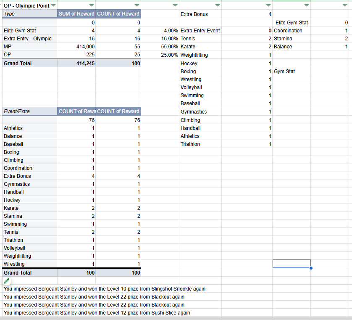Select the 55.00% percentage cell
Screen dimensions: 352x320
pos(160,47)
